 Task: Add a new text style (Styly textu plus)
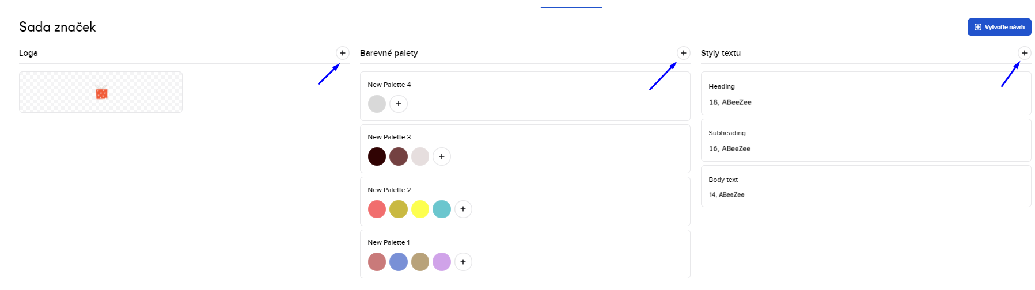point(1025,53)
